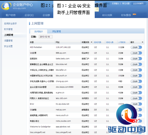Toggle the allow switch for bbs.kafan.cn
The image size is (148, 135).
(136, 70)
